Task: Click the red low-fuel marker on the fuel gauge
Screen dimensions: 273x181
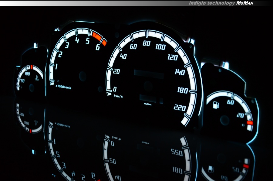Action: point(250,123)
